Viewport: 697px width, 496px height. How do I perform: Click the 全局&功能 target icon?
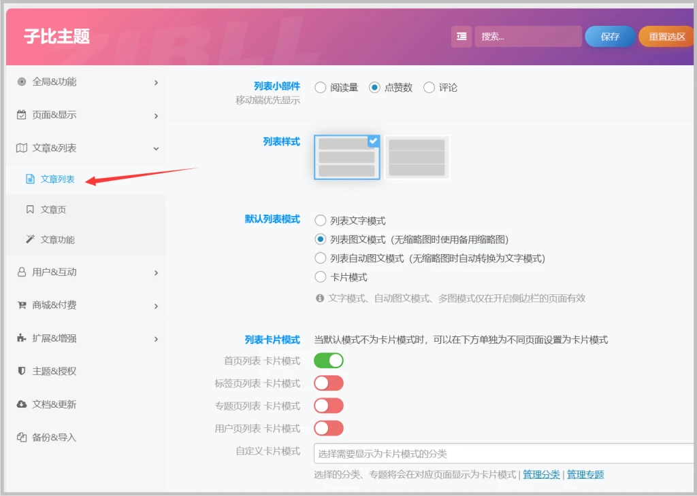pyautogui.click(x=21, y=82)
